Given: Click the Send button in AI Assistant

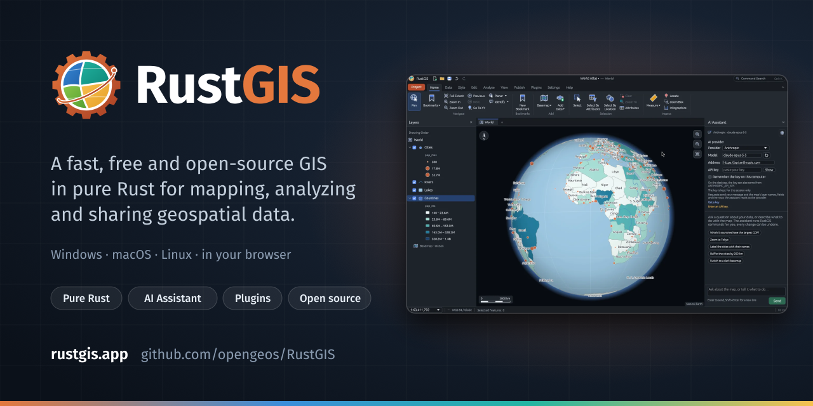Looking at the screenshot, I should point(776,301).
